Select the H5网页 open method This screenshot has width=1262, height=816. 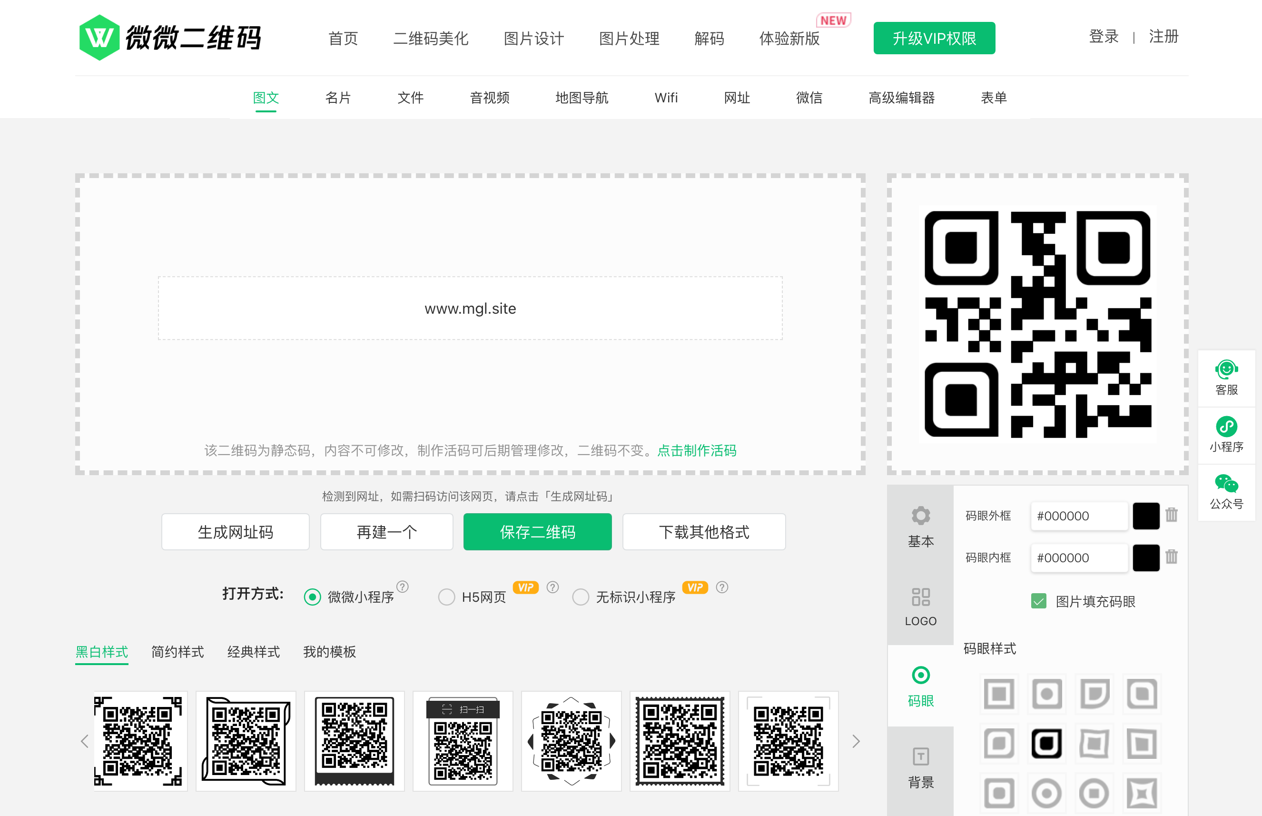446,597
